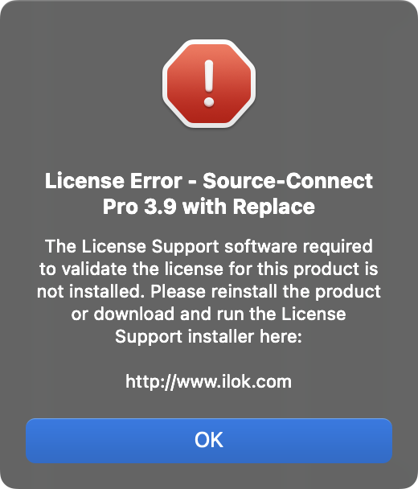Click the 'Source-Connect' word in the heading
This screenshot has width=418, height=489.
point(288,181)
